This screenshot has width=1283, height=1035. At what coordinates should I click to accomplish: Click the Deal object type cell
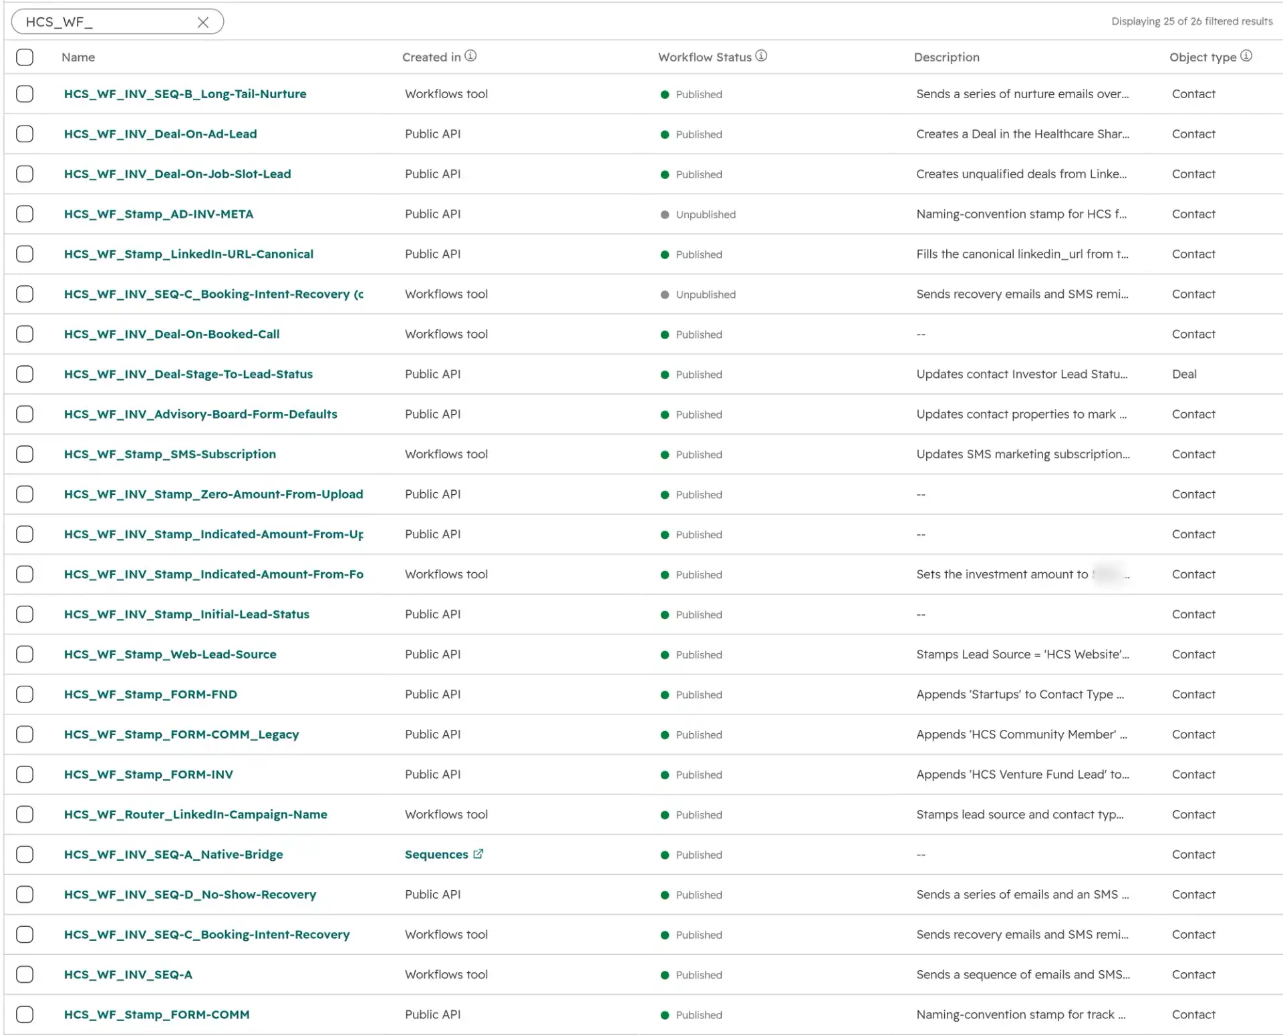1184,374
